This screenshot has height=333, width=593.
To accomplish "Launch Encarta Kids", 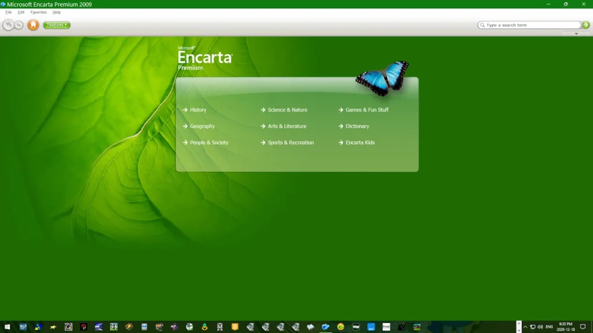I will (360, 142).
